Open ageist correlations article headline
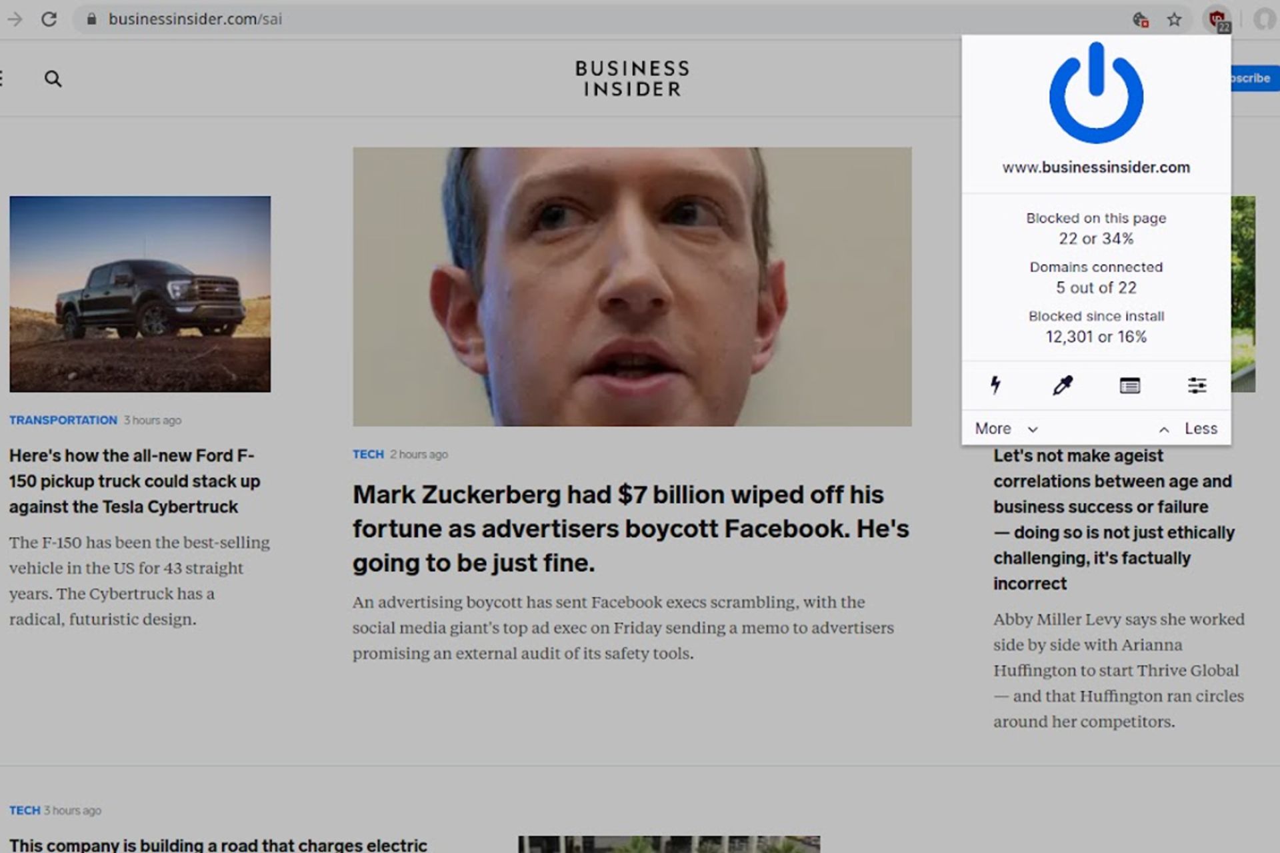 click(x=1113, y=519)
